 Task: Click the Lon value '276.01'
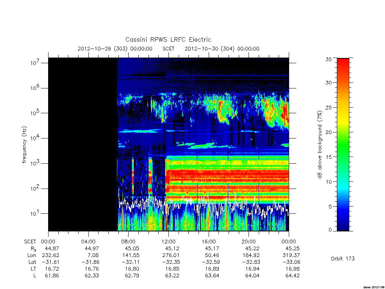coord(171,255)
